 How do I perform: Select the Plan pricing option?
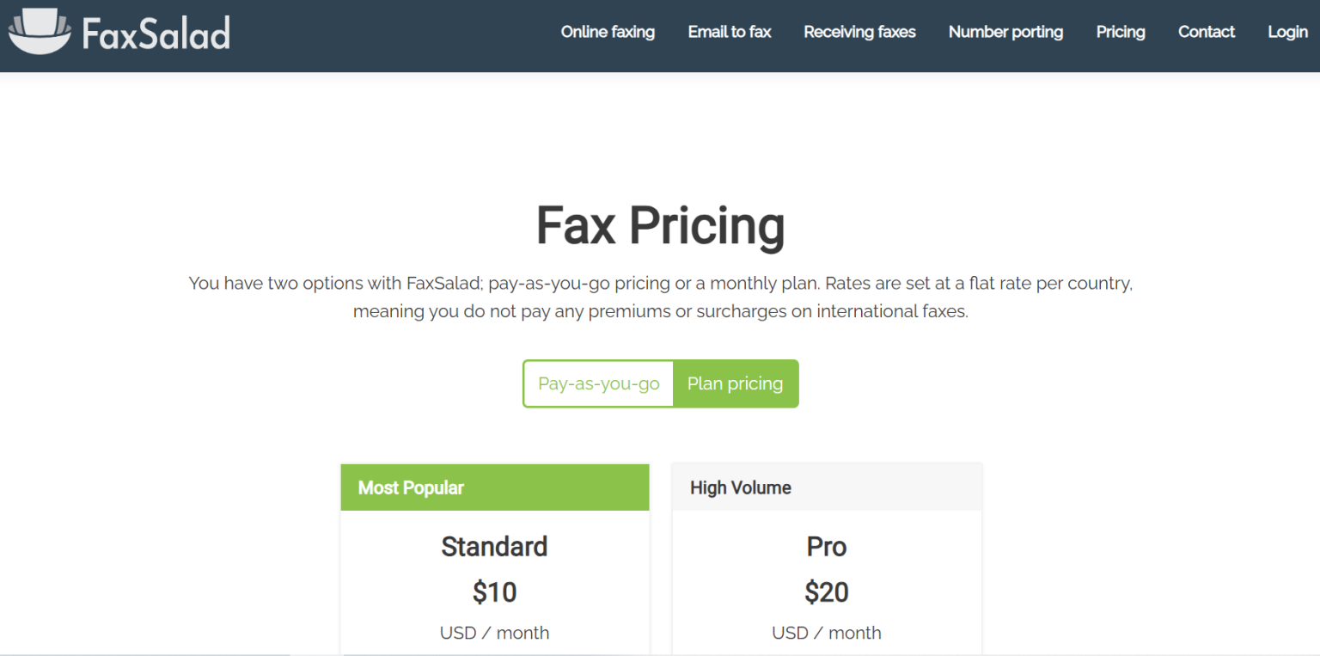pos(736,383)
